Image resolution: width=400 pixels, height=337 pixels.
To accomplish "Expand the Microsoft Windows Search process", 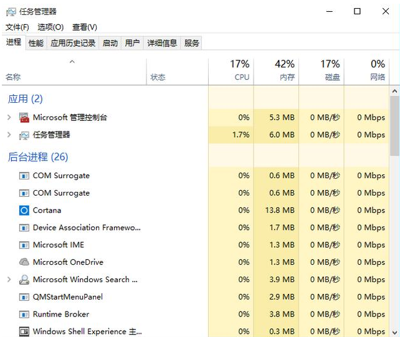I will pos(9,279).
